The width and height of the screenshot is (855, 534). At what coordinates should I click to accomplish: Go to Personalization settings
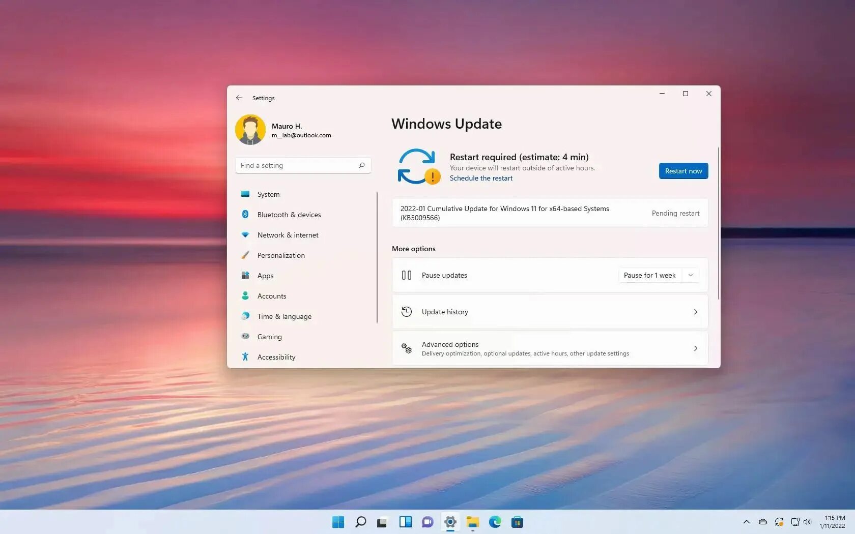pos(303,255)
